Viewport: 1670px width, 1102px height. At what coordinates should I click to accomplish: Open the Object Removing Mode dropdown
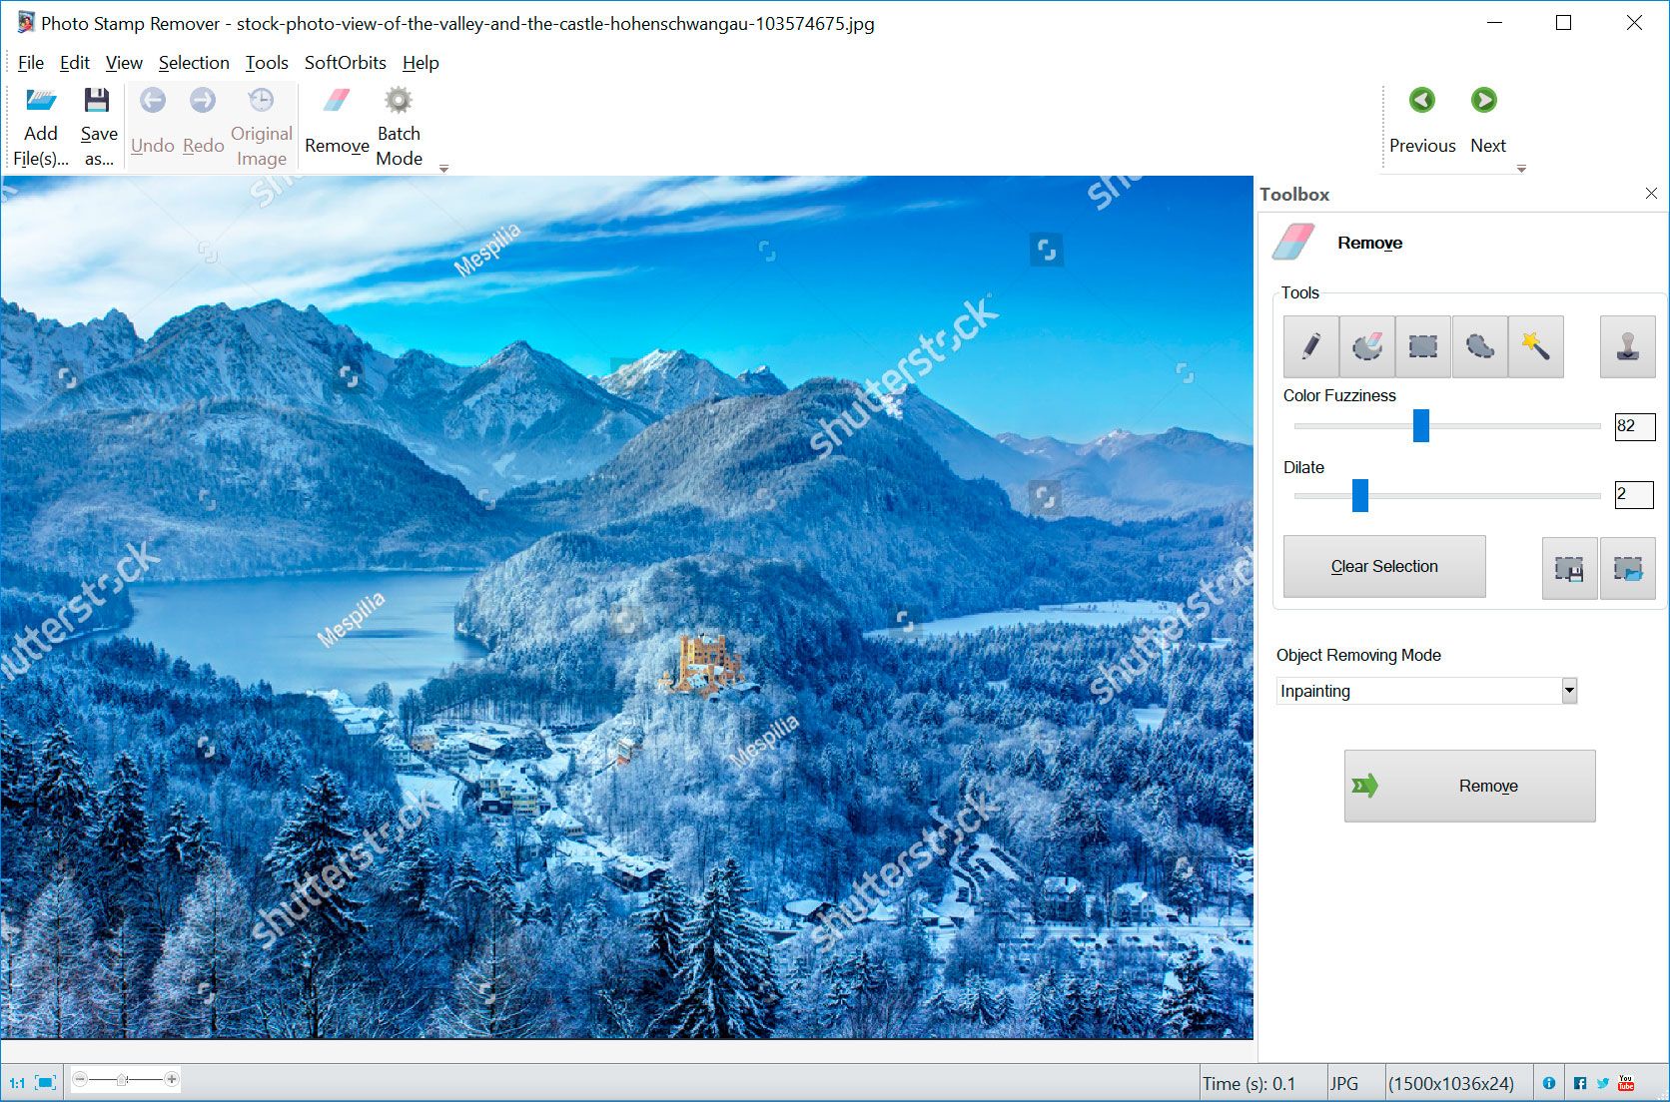coord(1567,690)
